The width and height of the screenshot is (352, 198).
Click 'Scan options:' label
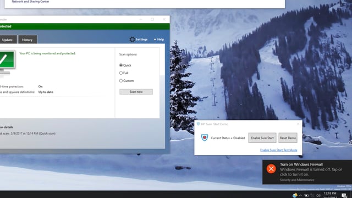pyautogui.click(x=128, y=54)
